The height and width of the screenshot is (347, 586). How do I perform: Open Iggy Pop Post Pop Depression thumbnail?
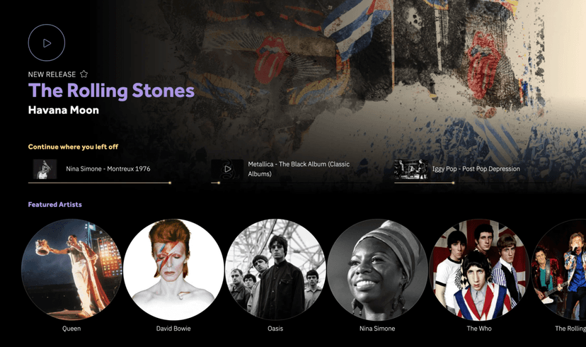(x=410, y=169)
